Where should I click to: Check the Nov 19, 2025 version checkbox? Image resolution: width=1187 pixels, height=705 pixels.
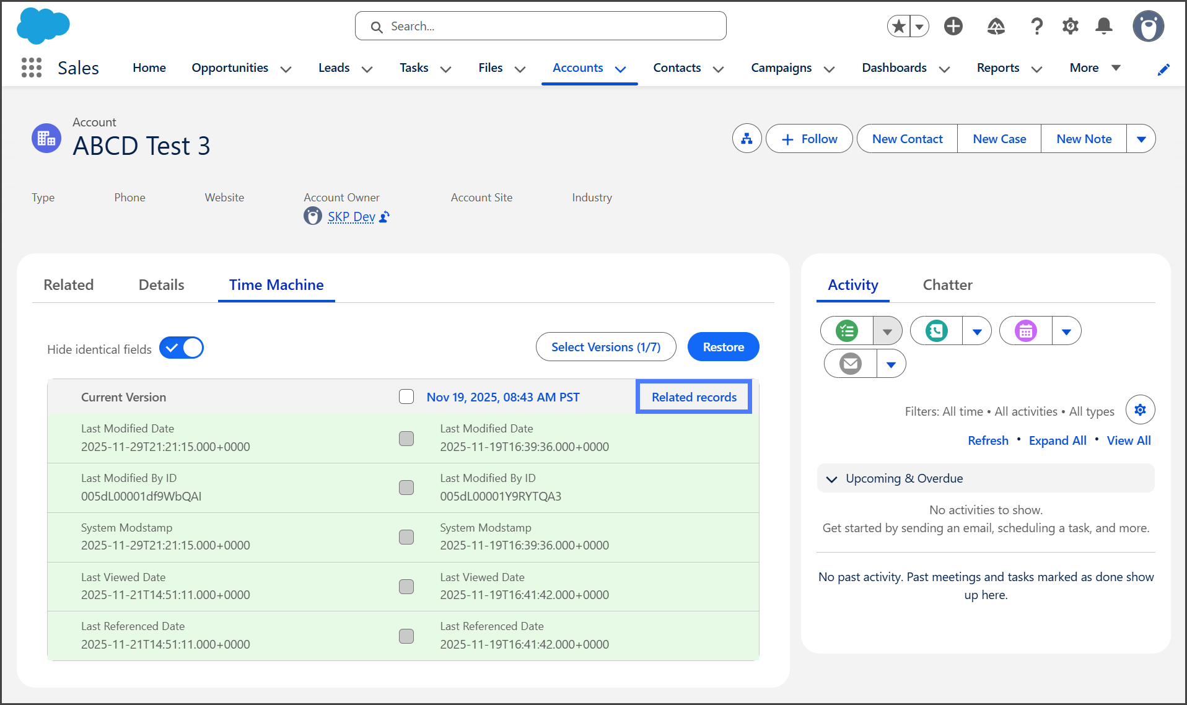point(406,396)
